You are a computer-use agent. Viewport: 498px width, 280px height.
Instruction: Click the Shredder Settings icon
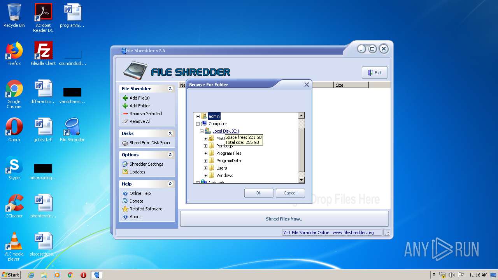coord(125,164)
